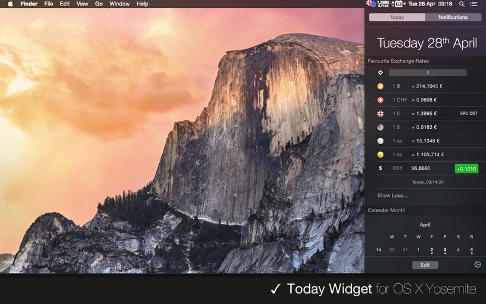Select the British pound flag icon
This screenshot has height=304, width=486.
pos(380,114)
